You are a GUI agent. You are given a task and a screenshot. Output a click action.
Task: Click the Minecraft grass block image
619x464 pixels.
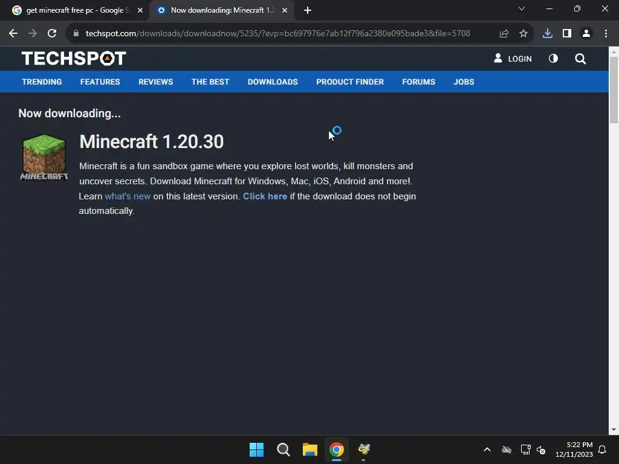[44, 157]
